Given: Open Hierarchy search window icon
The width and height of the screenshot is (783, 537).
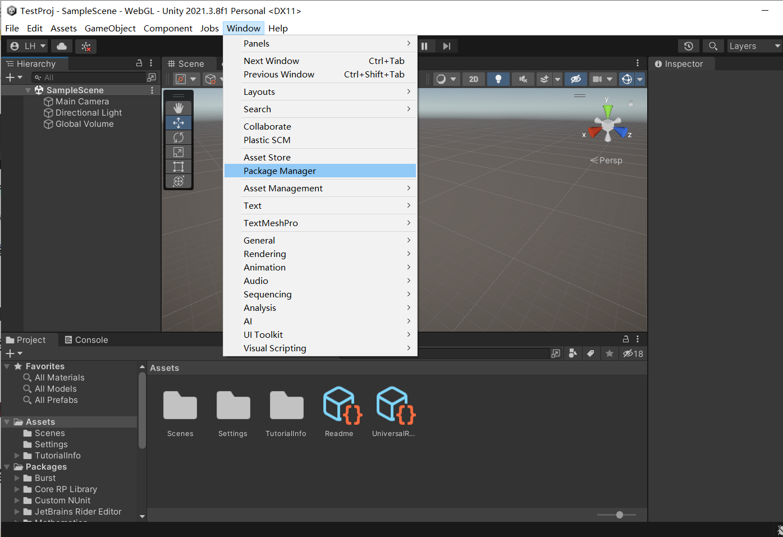Looking at the screenshot, I should coord(152,77).
